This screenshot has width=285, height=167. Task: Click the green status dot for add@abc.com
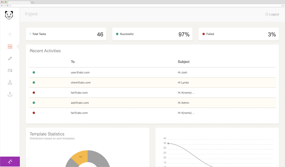pyautogui.click(x=34, y=103)
